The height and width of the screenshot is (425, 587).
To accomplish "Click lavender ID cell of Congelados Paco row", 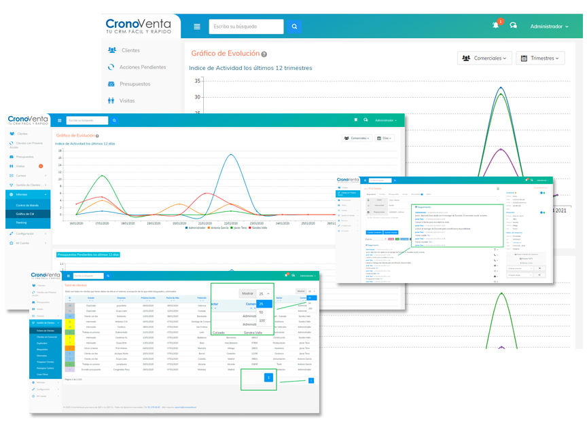I will 69,369.
